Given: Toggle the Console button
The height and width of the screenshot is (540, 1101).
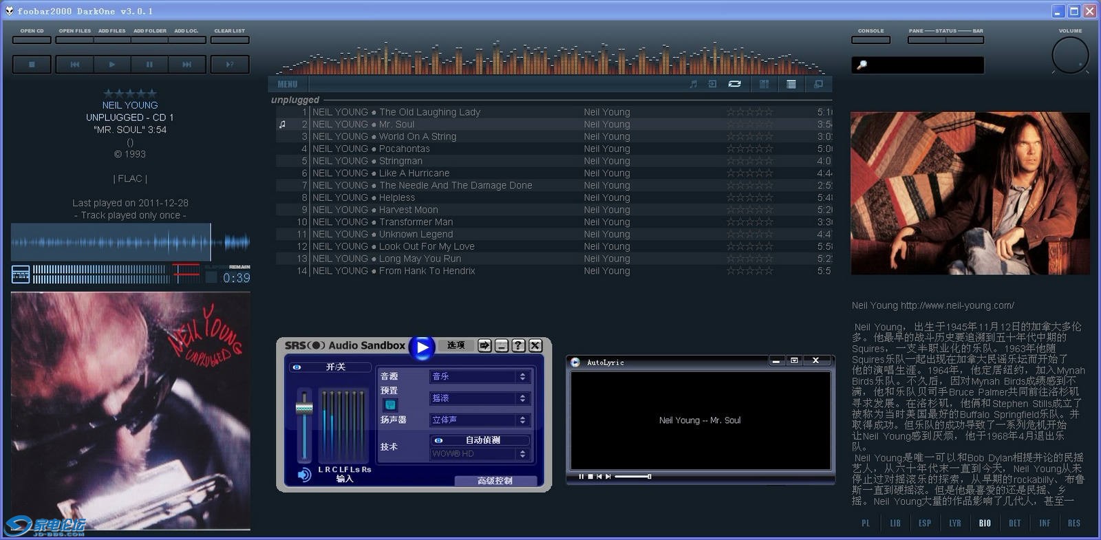Looking at the screenshot, I should point(870,40).
